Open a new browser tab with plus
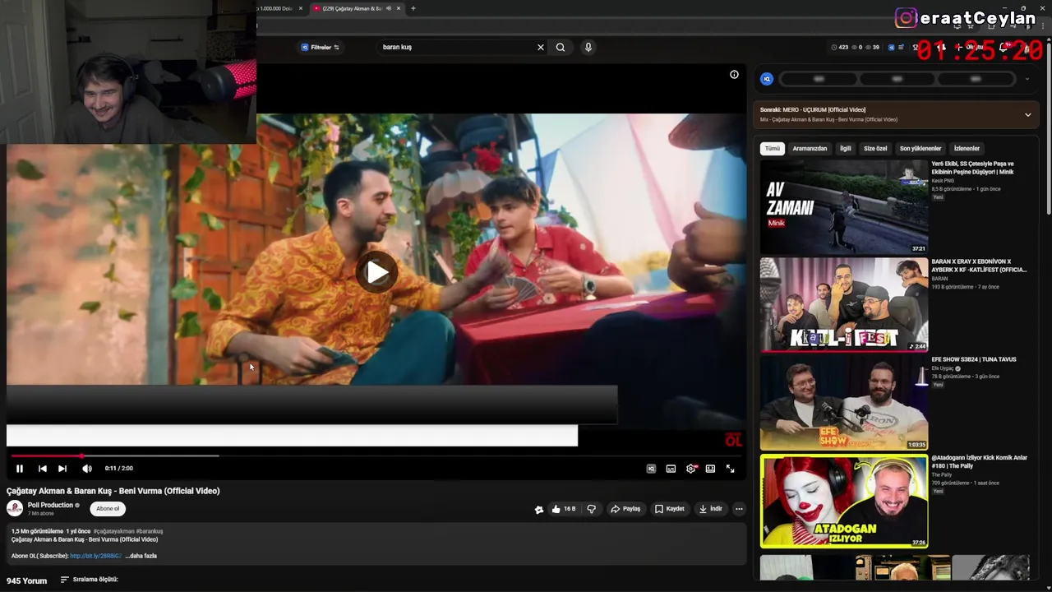This screenshot has height=592, width=1052. [413, 8]
